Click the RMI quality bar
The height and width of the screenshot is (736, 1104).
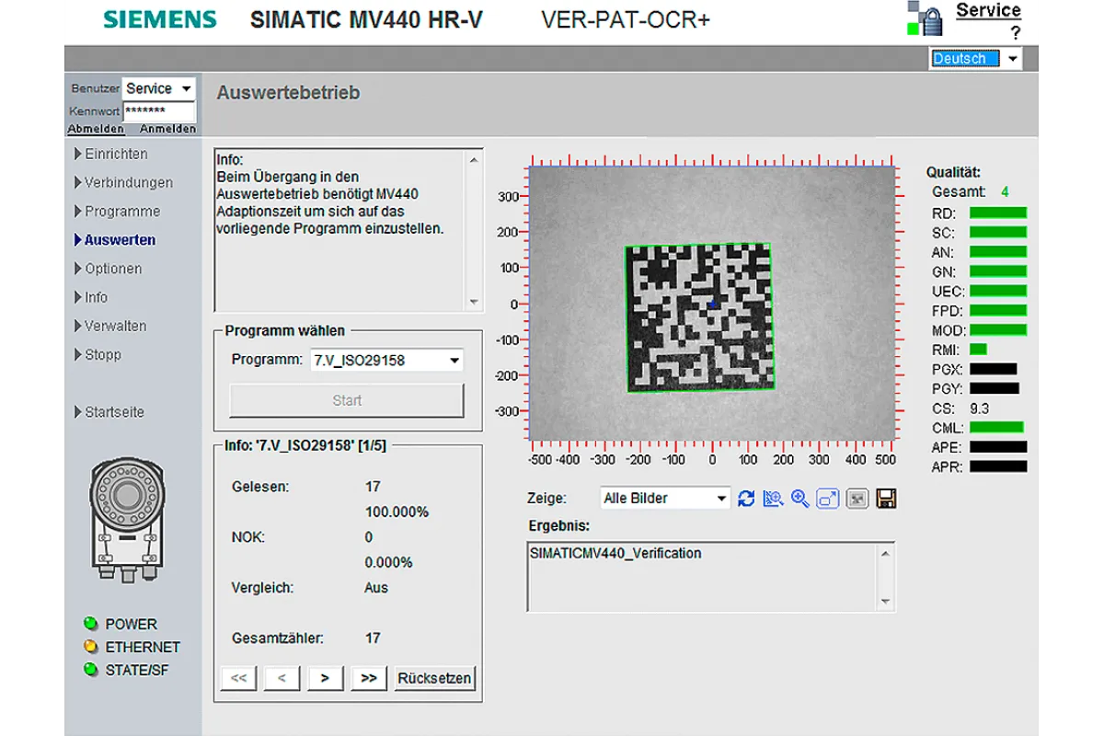click(x=978, y=350)
